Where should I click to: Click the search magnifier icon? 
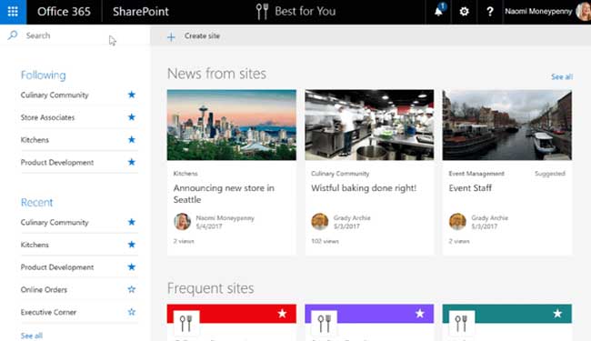click(13, 35)
